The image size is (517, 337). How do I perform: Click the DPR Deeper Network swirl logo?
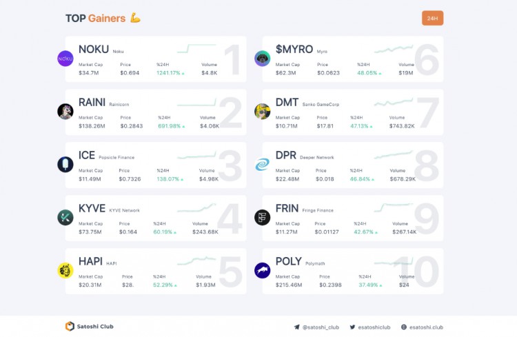263,165
